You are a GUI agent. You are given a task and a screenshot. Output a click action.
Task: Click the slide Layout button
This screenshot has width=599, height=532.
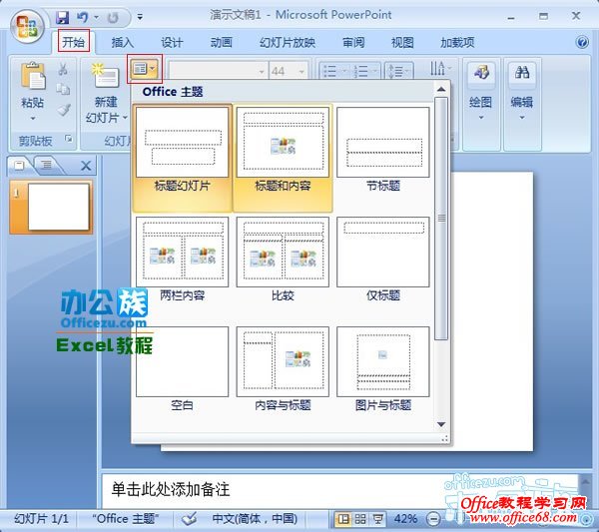(144, 69)
